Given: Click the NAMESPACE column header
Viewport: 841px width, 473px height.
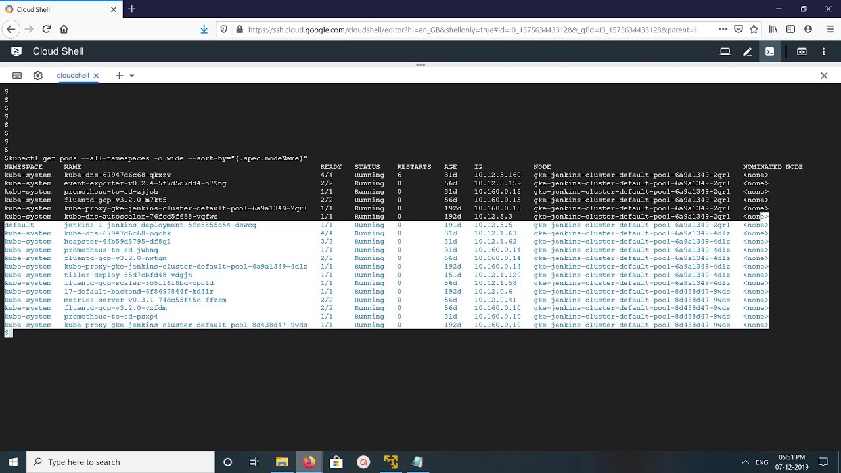Looking at the screenshot, I should point(24,167).
